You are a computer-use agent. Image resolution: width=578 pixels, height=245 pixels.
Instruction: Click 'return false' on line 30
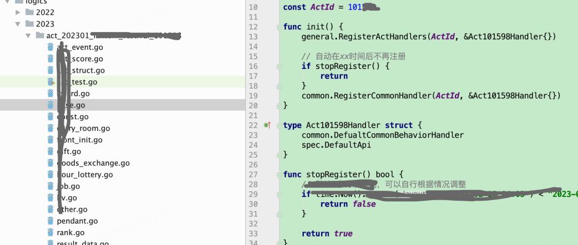point(348,204)
